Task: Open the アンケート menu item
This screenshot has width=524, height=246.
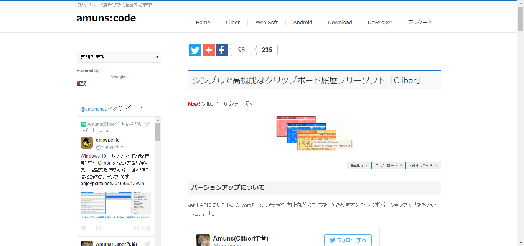Action: (x=420, y=23)
